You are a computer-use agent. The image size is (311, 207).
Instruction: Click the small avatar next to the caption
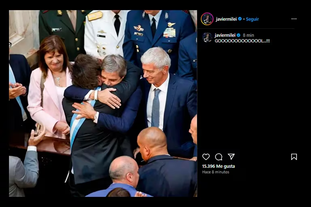click(207, 37)
